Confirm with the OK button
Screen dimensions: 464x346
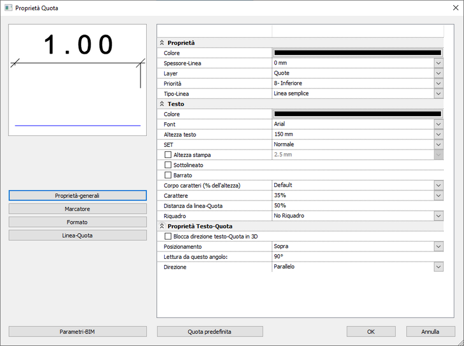371,331
